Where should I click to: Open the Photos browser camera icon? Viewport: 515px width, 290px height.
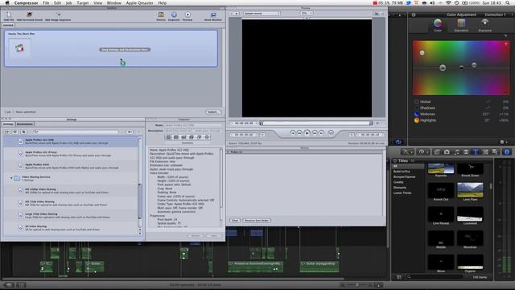[447, 152]
